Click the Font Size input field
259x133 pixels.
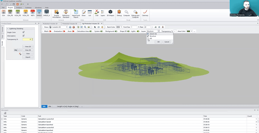click(134, 27)
